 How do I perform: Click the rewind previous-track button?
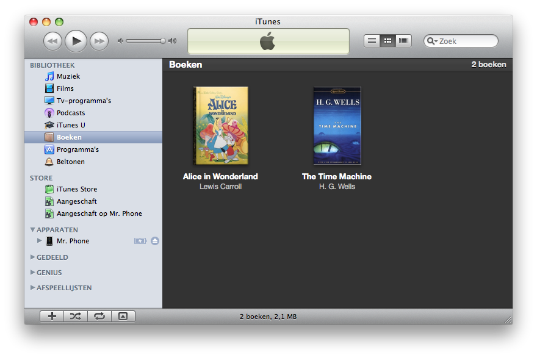tap(52, 41)
